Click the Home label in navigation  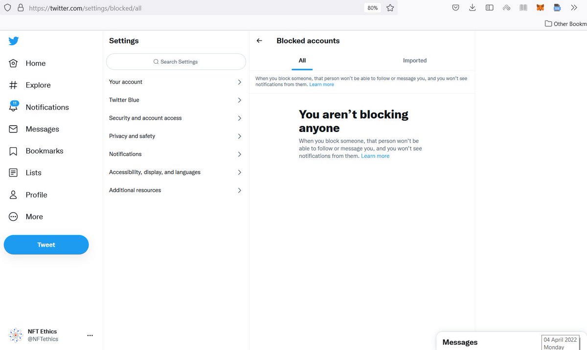(x=36, y=64)
